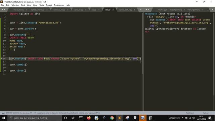Open Task View on the taskbar
This screenshot has height=121, width=215.
pyautogui.click(x=73, y=118)
